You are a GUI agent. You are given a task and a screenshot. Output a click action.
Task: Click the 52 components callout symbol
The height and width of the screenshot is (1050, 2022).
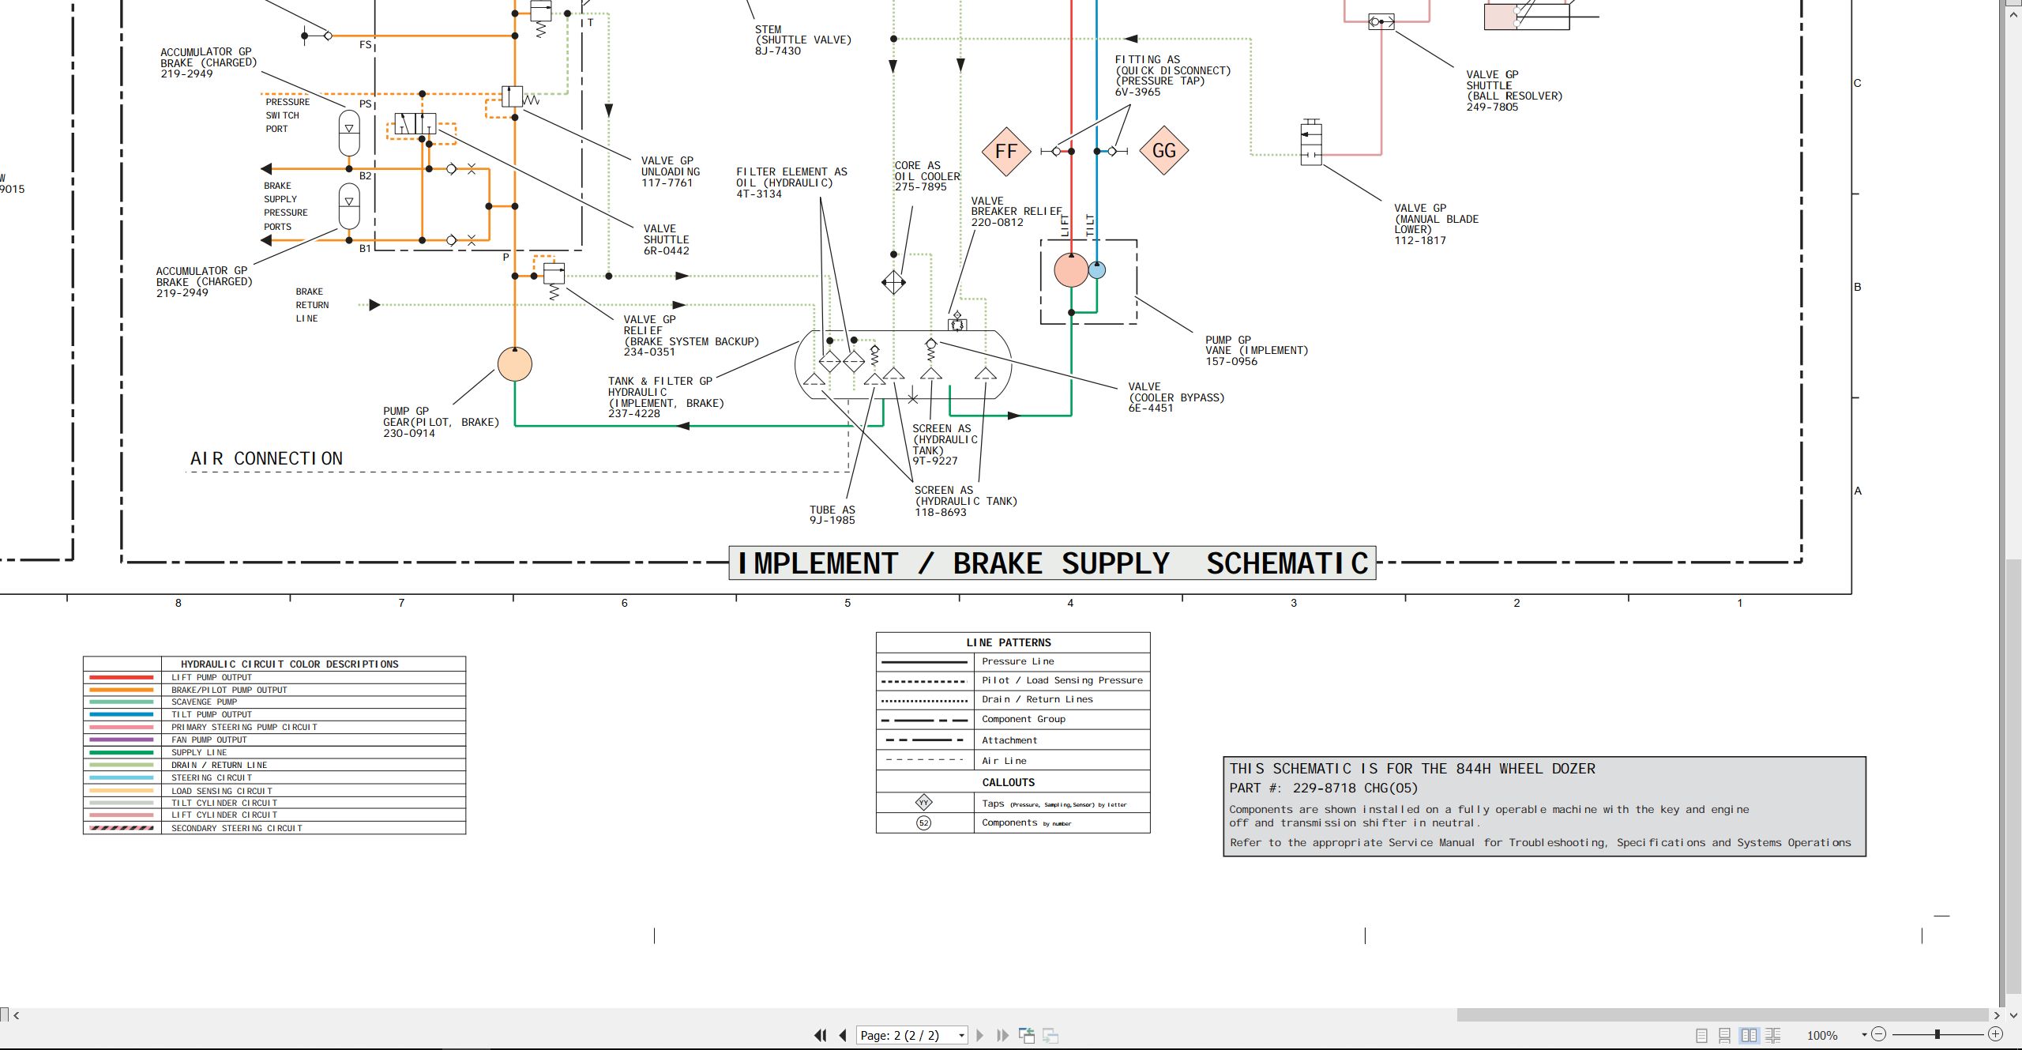(924, 822)
